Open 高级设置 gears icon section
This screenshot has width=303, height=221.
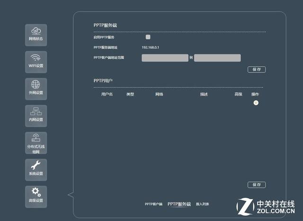click(36, 197)
